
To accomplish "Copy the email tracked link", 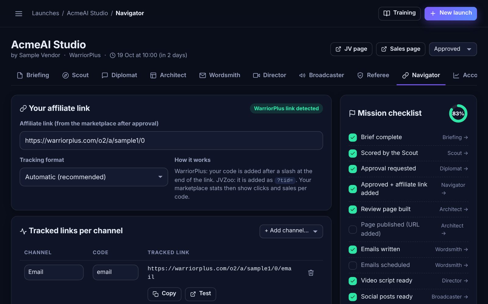I will click(x=164, y=294).
